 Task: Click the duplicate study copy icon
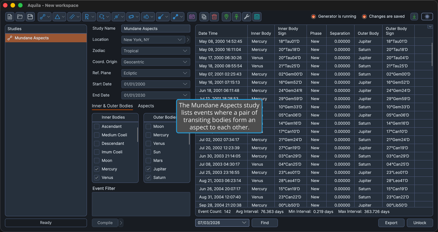pos(204,17)
